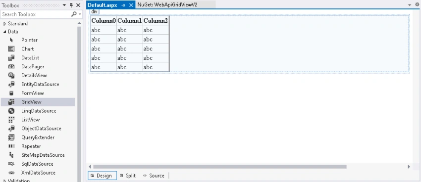The width and height of the screenshot is (421, 182).
Task: Click the Column1 header cell
Action: click(x=130, y=21)
